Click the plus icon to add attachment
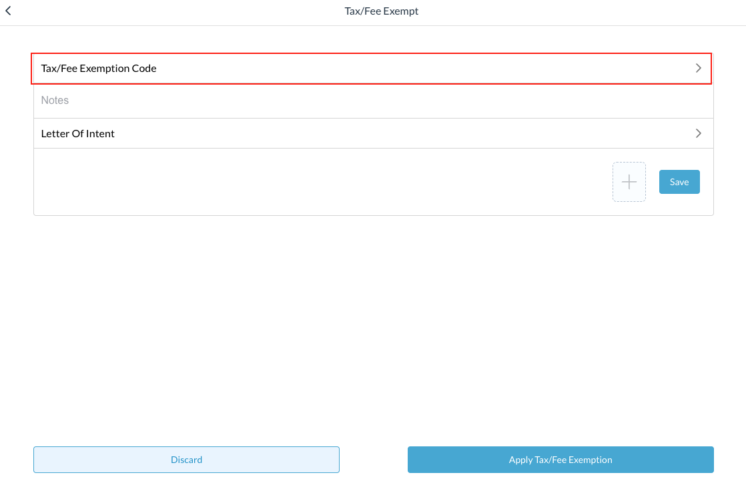 point(629,182)
